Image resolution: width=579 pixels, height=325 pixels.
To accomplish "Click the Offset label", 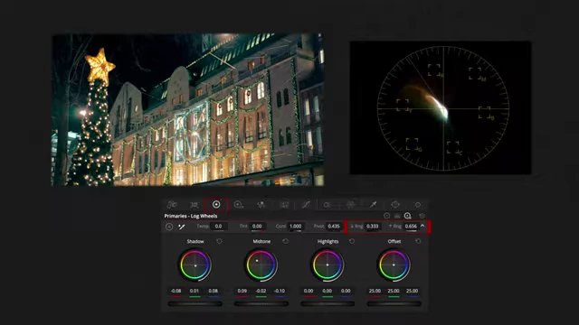I will (394, 241).
